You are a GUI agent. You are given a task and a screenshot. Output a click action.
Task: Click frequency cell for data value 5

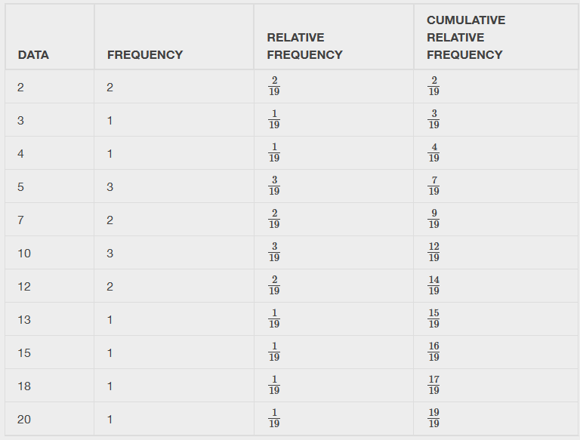[110, 187]
